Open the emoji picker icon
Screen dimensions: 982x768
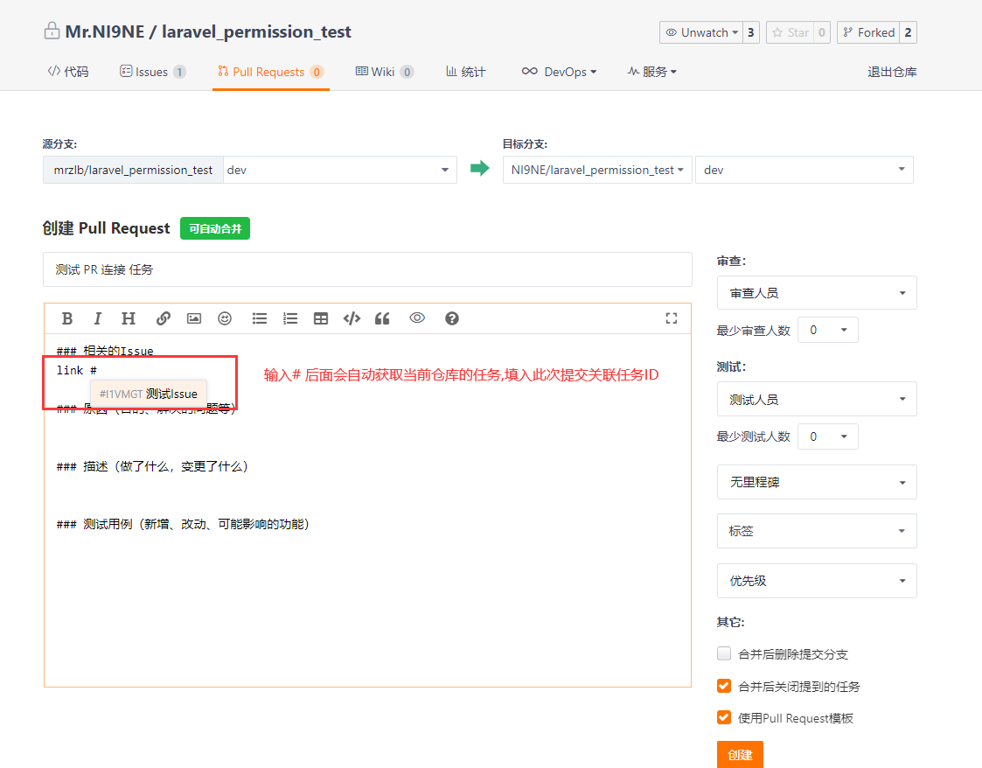click(225, 318)
